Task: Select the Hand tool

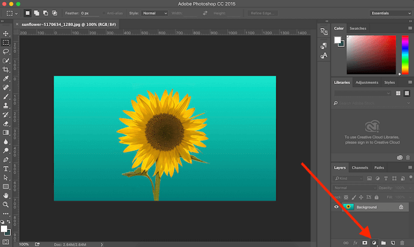Action: (5, 196)
